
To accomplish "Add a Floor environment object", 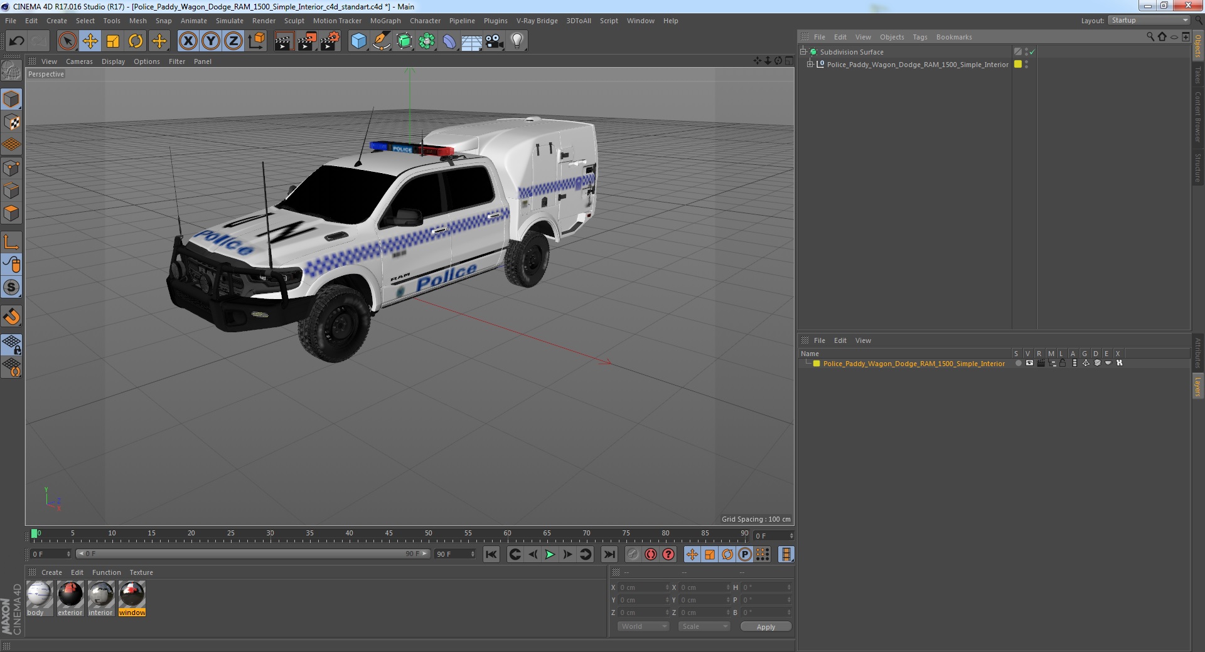I will [471, 41].
